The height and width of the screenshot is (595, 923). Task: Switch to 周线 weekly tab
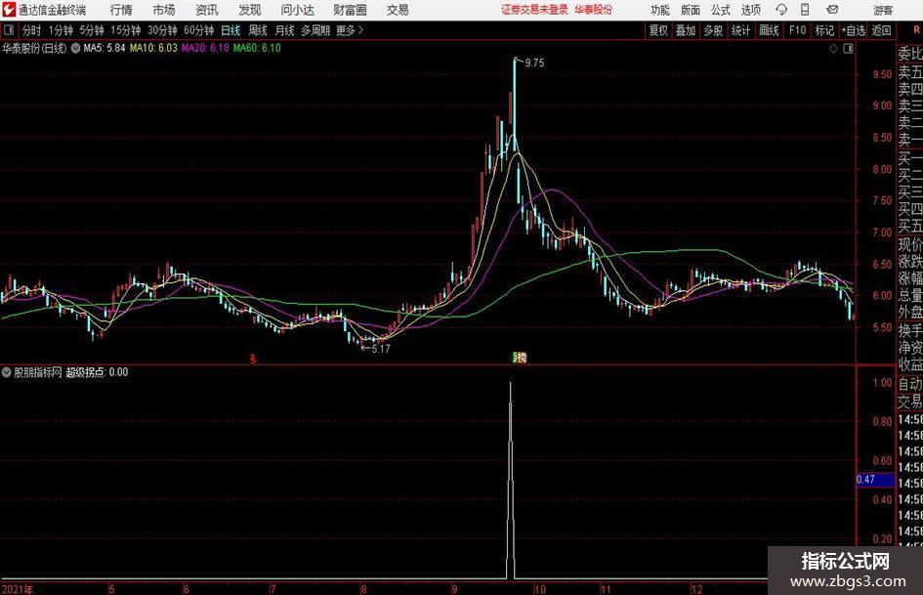tap(258, 30)
